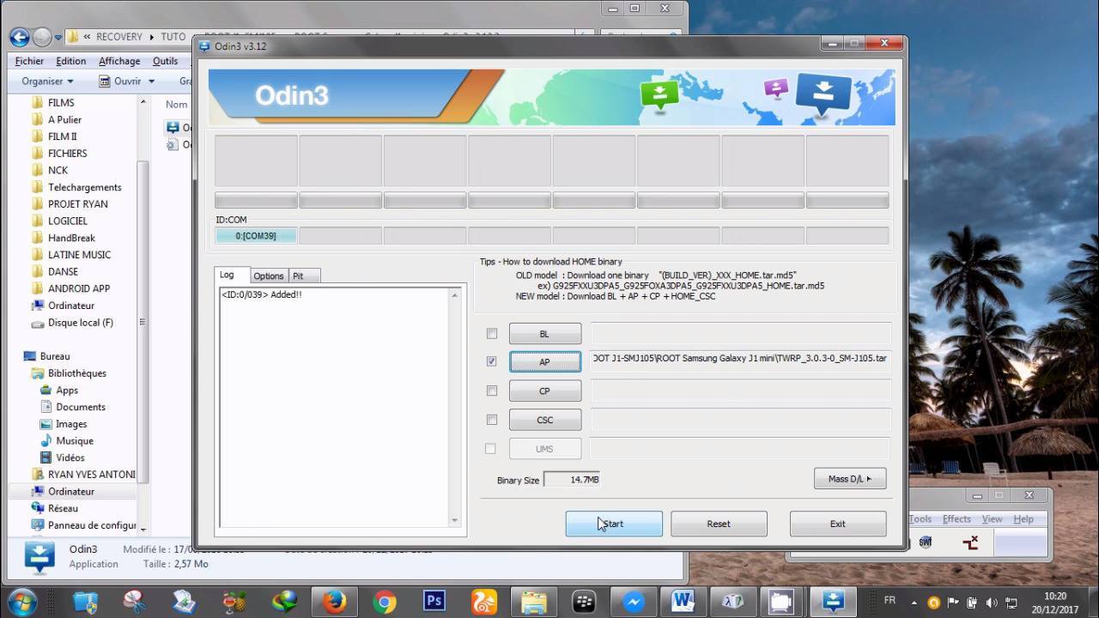1099x618 pixels.
Task: Enable the BL checkbox
Action: [492, 334]
